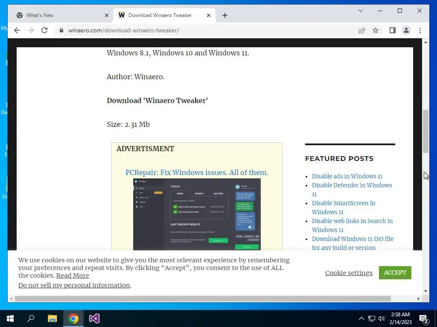This screenshot has width=437, height=327.
Task: Go back to the previous page
Action: click(x=17, y=30)
